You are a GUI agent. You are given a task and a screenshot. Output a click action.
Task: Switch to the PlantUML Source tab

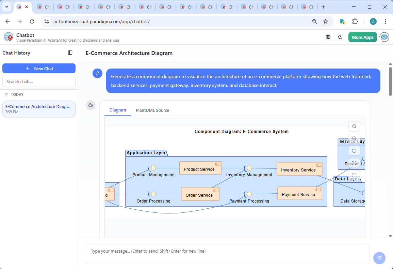point(152,110)
